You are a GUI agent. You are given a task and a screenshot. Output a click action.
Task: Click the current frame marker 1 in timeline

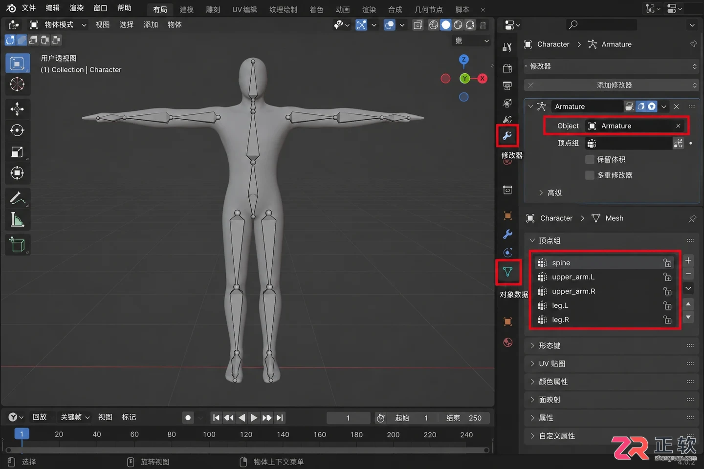pyautogui.click(x=22, y=434)
